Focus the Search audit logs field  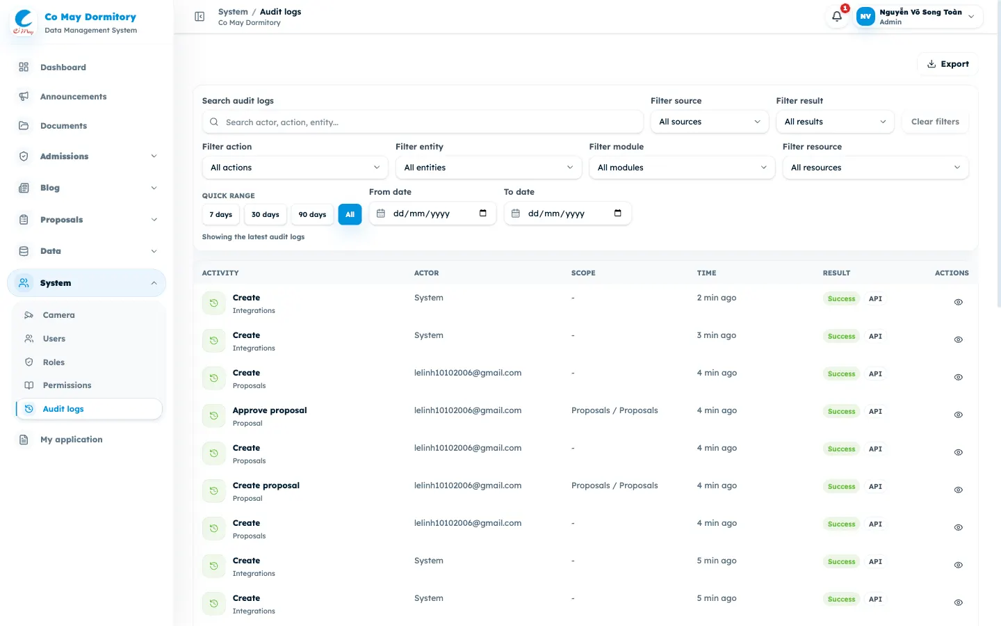pos(423,122)
